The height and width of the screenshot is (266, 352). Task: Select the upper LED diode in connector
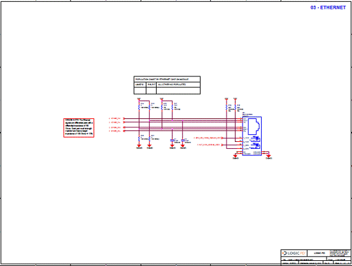(257, 139)
